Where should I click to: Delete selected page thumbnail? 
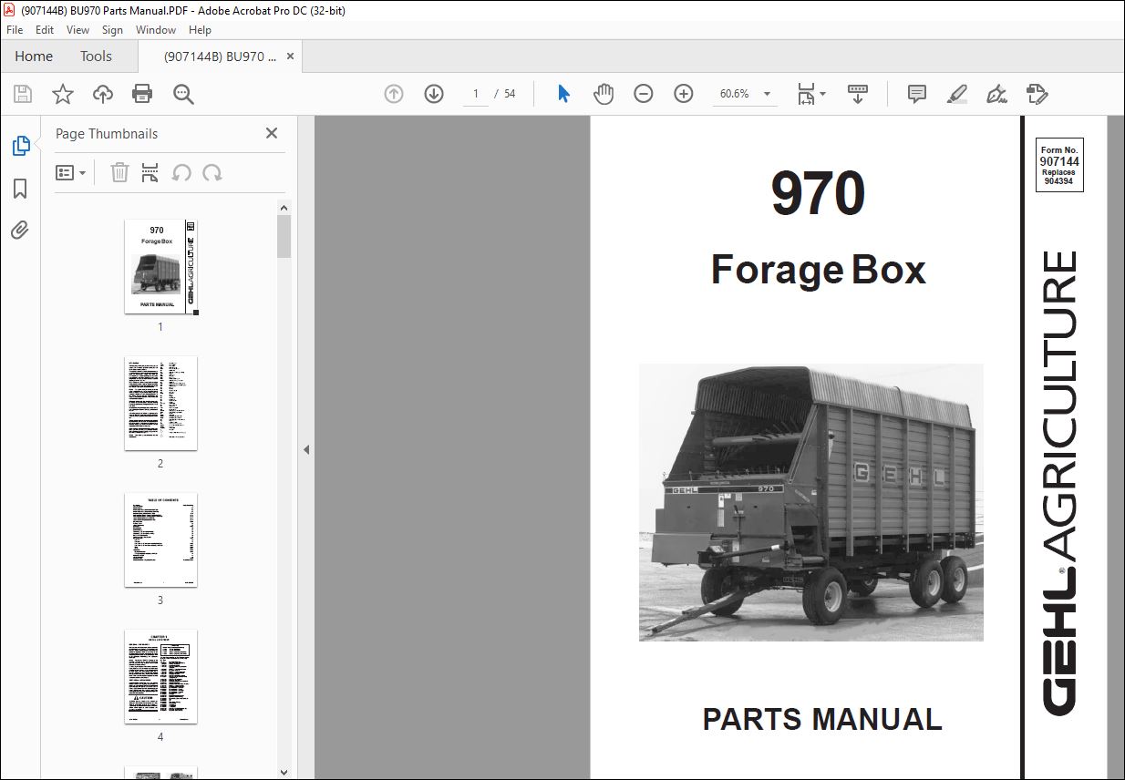pyautogui.click(x=119, y=172)
